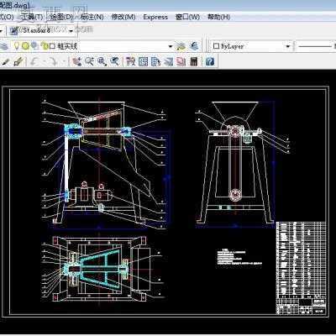336x336 pixels.
Task: Open the DesignCenter icon
Action: 143,61
